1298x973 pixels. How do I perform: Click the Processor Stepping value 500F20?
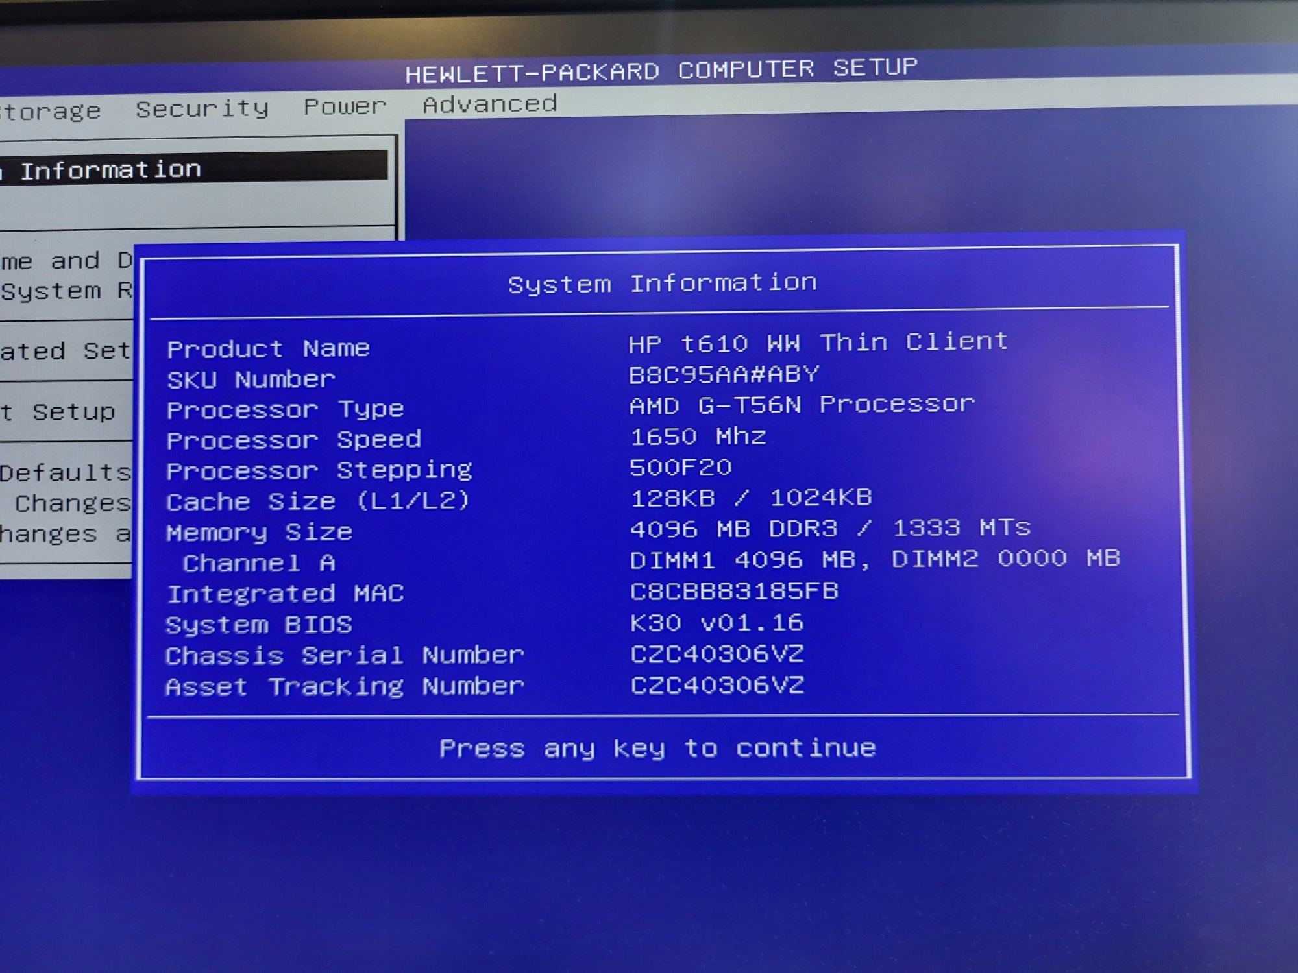tap(680, 467)
